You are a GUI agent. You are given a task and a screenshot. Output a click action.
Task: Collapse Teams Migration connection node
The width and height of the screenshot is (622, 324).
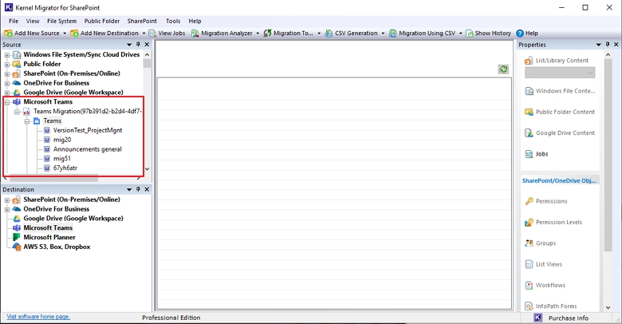click(17, 112)
